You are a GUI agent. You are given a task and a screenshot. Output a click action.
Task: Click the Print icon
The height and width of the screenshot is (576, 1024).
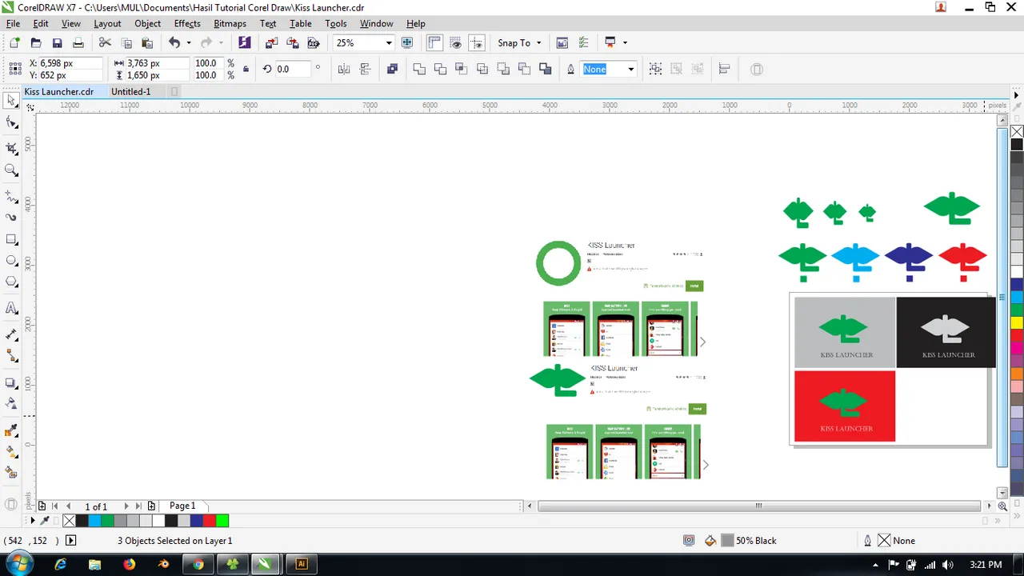tap(78, 43)
